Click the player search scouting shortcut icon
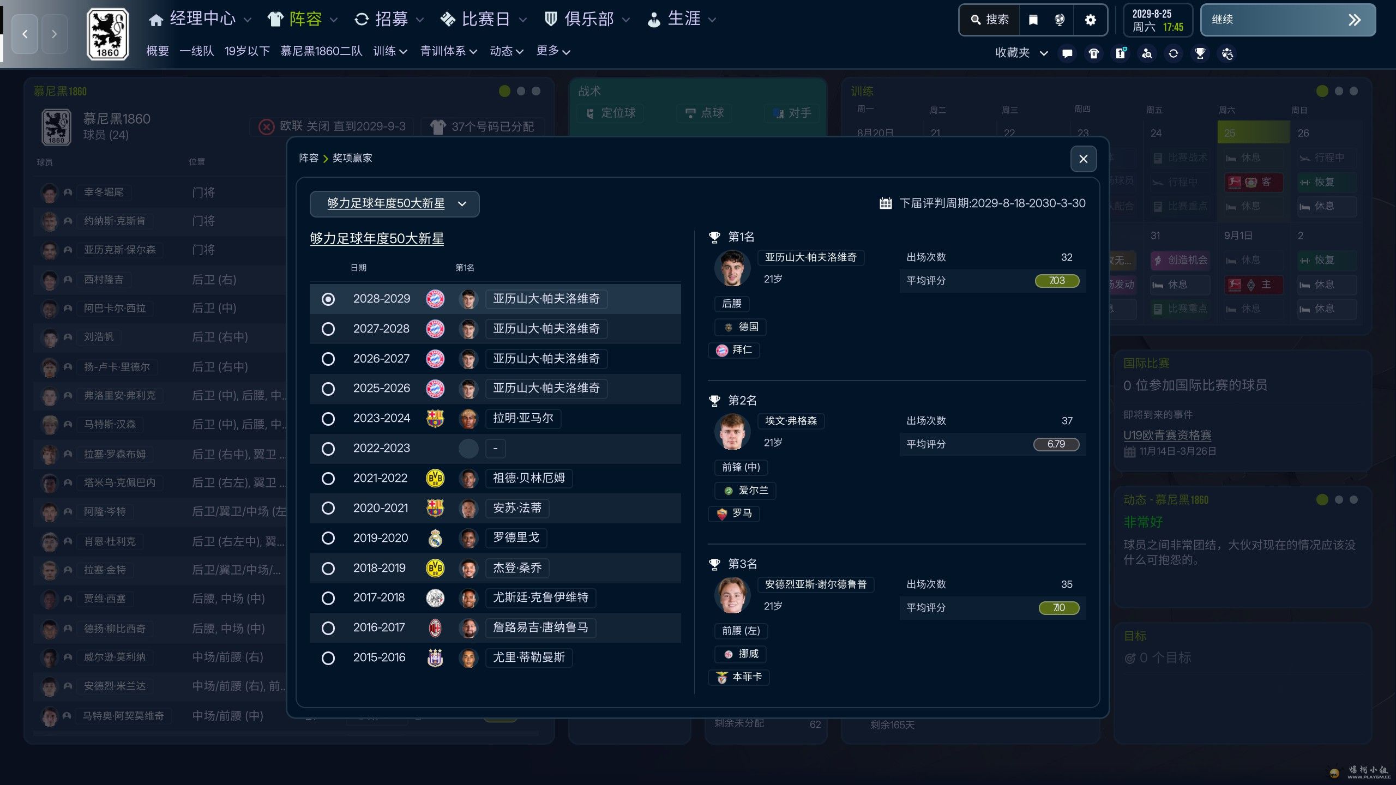 tap(1147, 53)
